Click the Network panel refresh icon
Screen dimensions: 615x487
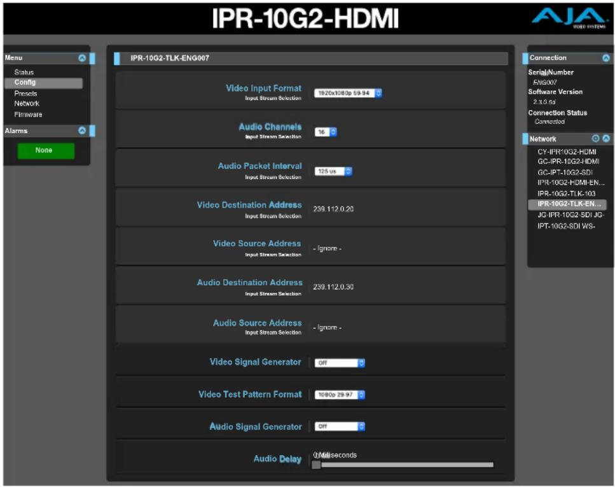595,138
